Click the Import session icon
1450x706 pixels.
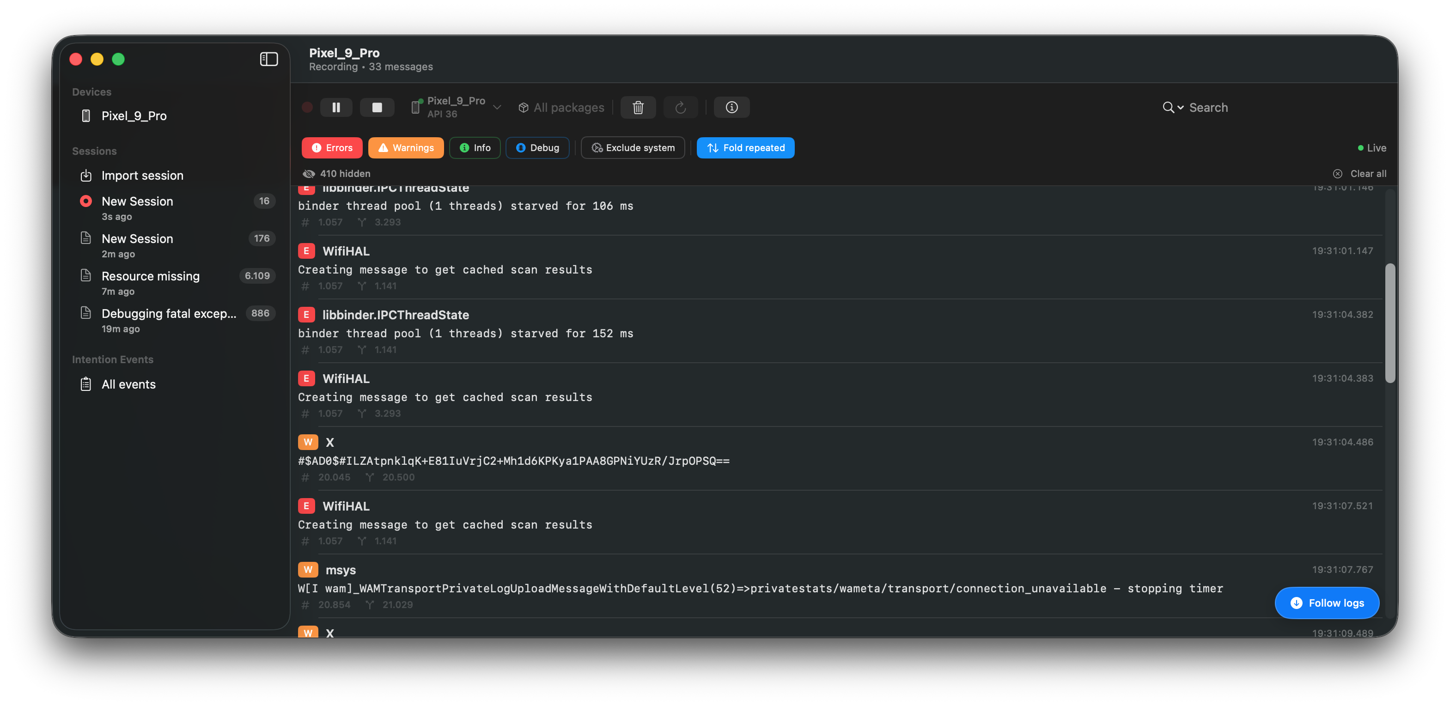[x=85, y=176]
